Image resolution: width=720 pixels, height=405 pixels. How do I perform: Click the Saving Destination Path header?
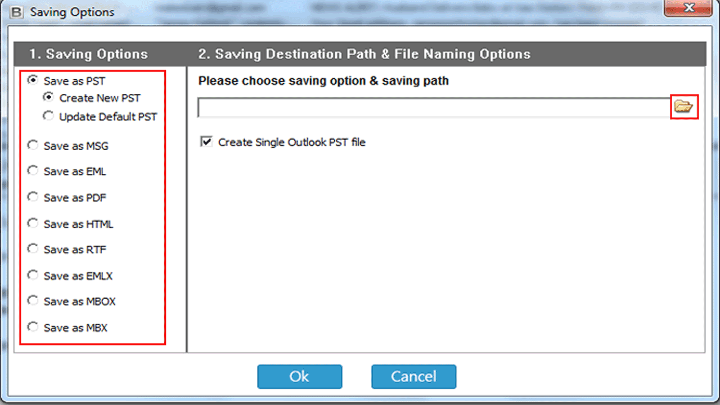click(364, 54)
